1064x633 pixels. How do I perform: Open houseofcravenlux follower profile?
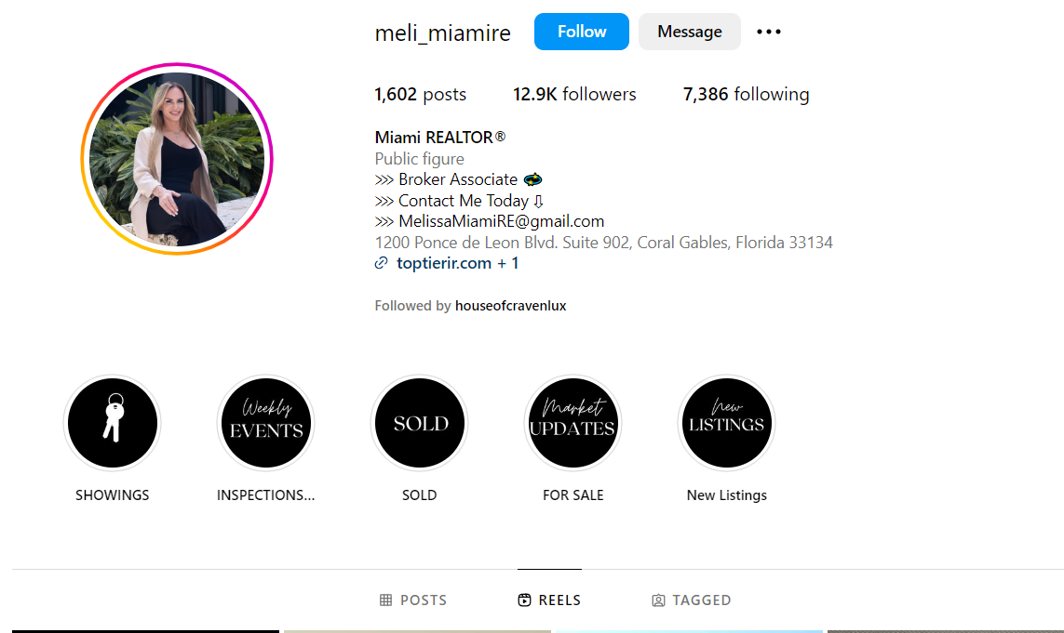pos(510,306)
